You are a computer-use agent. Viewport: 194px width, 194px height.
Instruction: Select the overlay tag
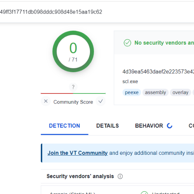pyautogui.click(x=180, y=92)
